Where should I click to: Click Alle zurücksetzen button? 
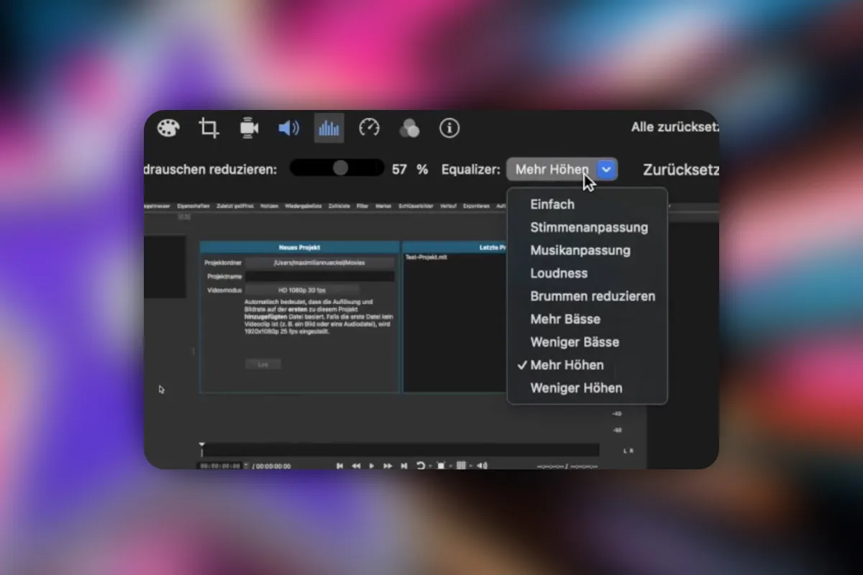pos(675,127)
